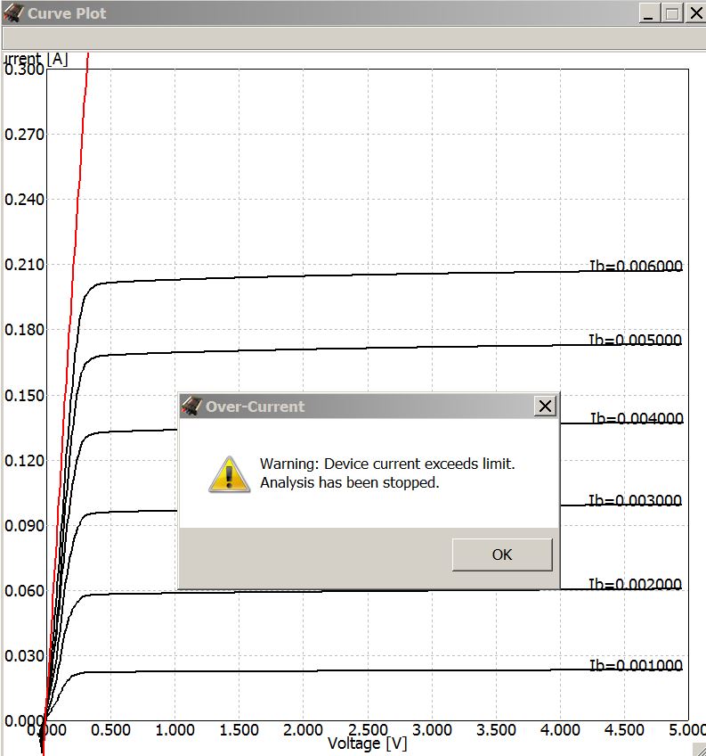Viewport: 706px width, 756px height.
Task: Click the 'Device current exceeds limit' warning text
Action: tap(387, 464)
